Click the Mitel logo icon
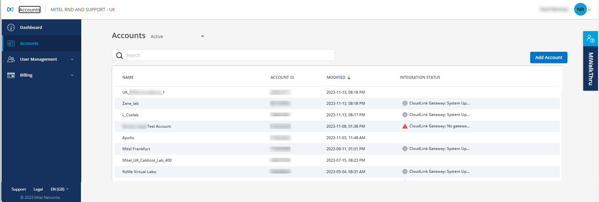 [x=11, y=10]
